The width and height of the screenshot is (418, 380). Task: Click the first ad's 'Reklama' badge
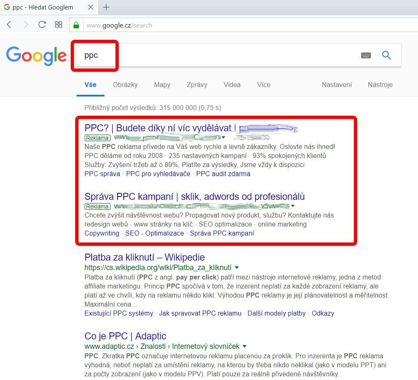[x=97, y=138]
